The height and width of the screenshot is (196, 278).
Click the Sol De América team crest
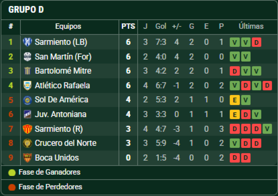coord(27,100)
